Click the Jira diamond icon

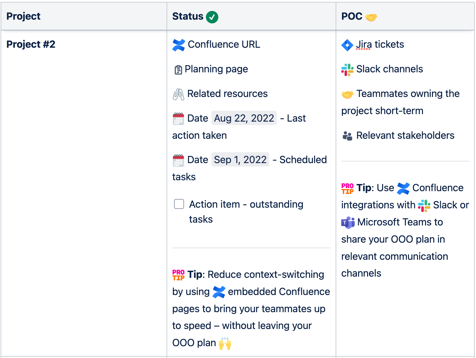pyautogui.click(x=347, y=45)
